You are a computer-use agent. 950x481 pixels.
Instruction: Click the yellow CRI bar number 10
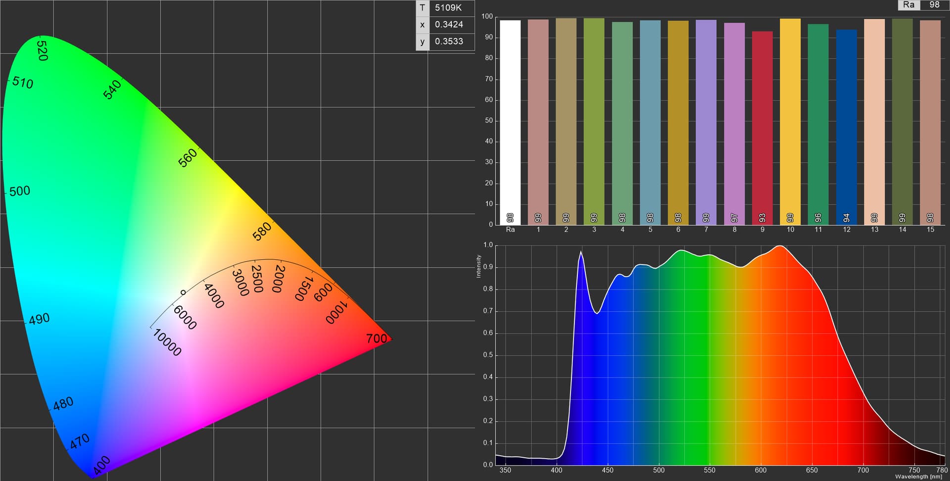790,122
